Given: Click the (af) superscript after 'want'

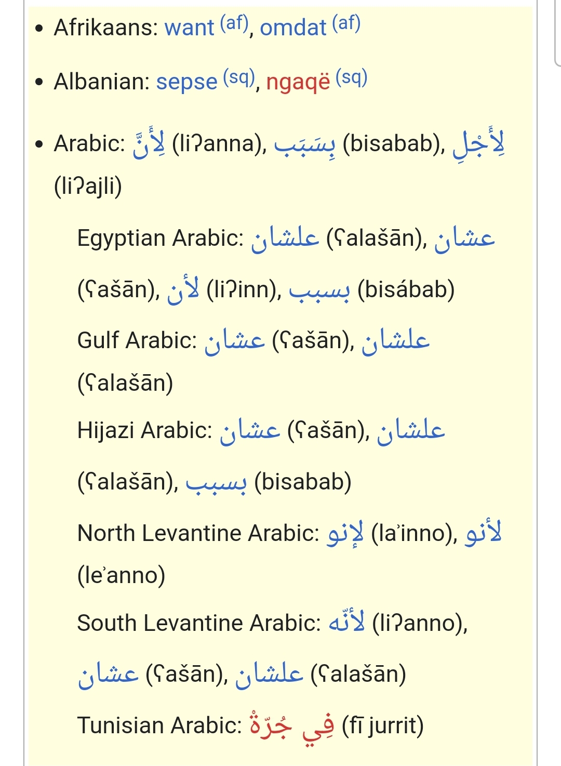Looking at the screenshot, I should pyautogui.click(x=234, y=23).
